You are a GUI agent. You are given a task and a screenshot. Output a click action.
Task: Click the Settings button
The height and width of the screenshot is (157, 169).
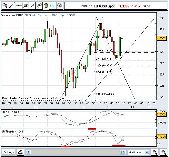8,152
